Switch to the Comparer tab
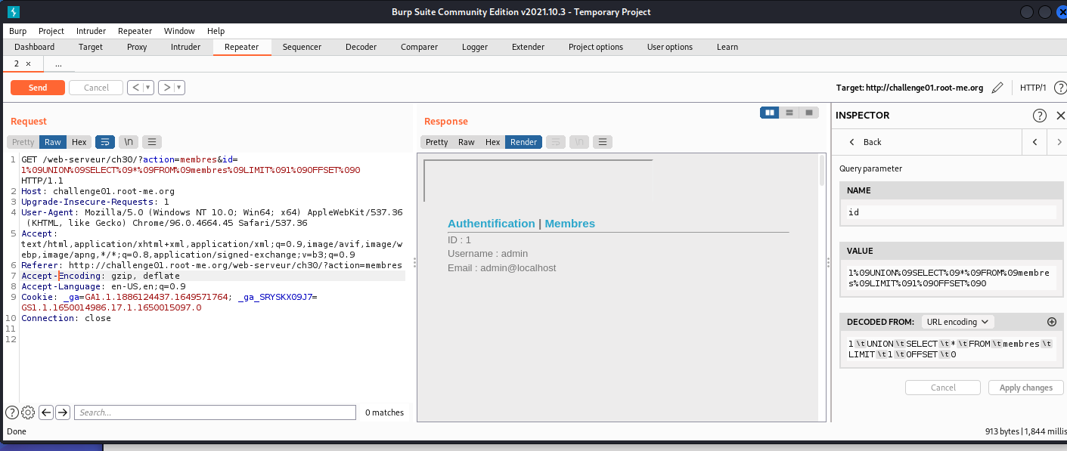This screenshot has height=451, width=1067. [x=419, y=47]
